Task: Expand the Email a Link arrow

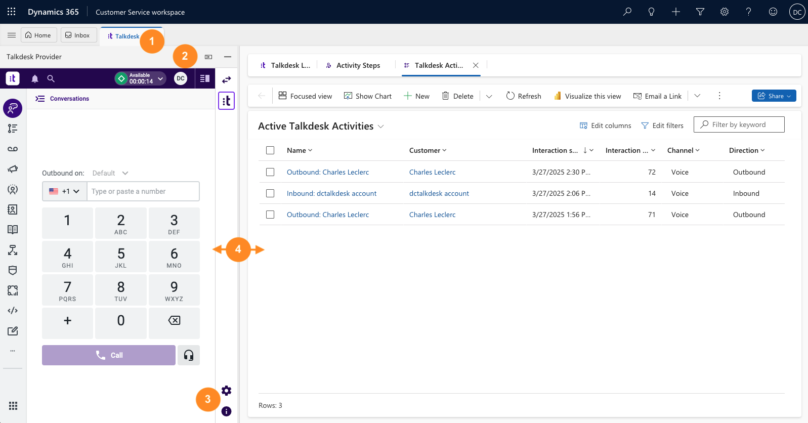Action: coord(697,96)
